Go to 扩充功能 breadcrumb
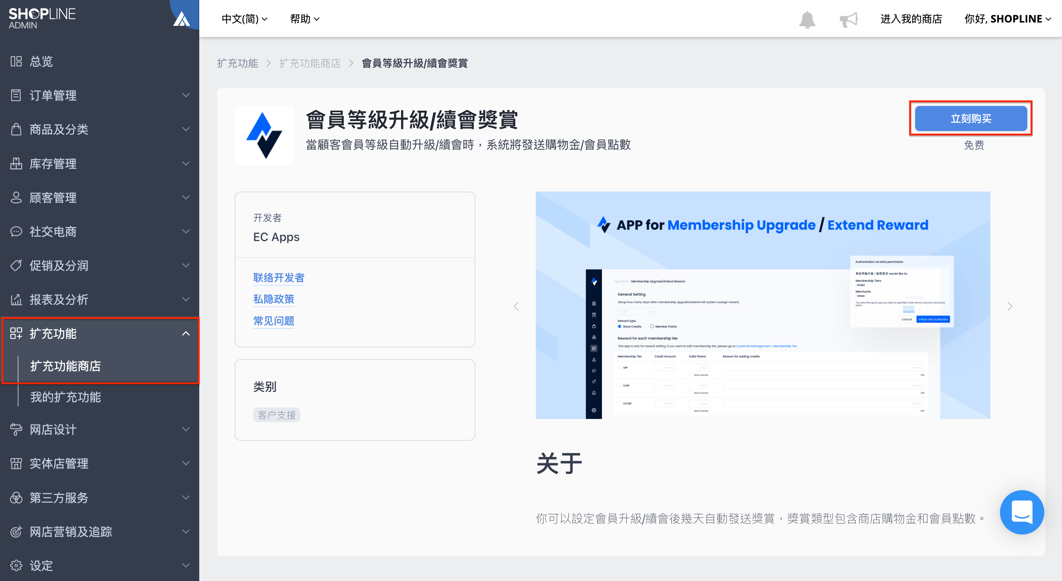The image size is (1062, 581). coord(238,63)
